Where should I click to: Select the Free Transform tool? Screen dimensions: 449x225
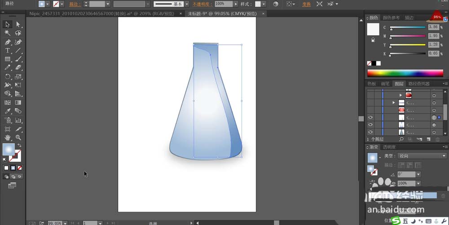18,85
